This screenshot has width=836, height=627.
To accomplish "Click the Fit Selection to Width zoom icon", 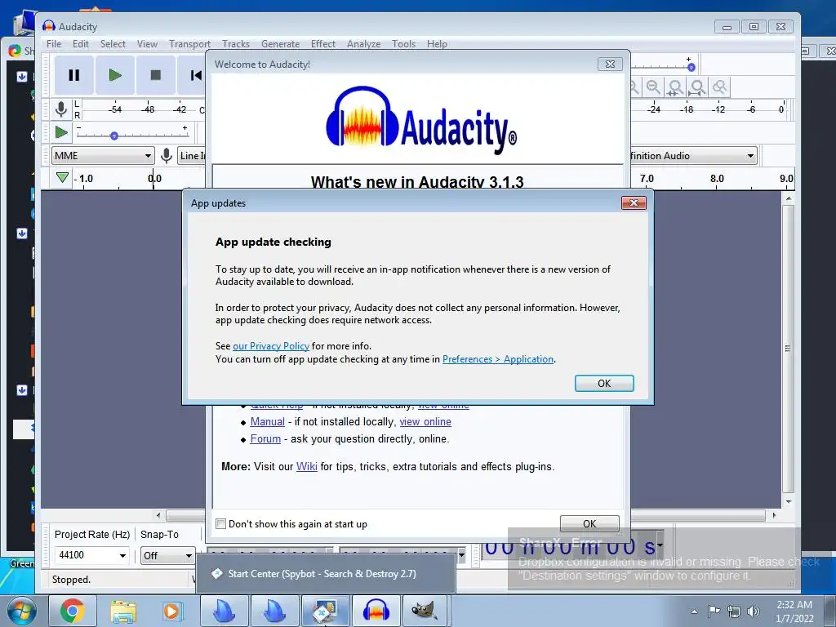I will (x=675, y=87).
